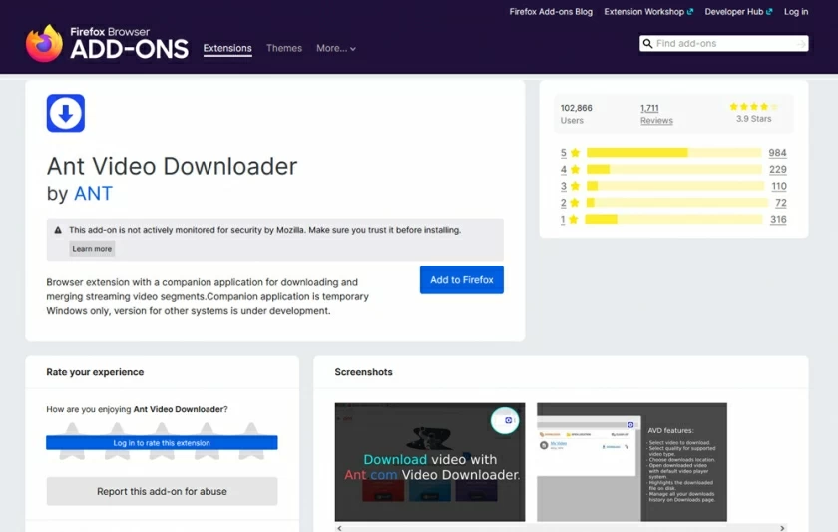Click the 4-star rating bar

click(x=674, y=169)
